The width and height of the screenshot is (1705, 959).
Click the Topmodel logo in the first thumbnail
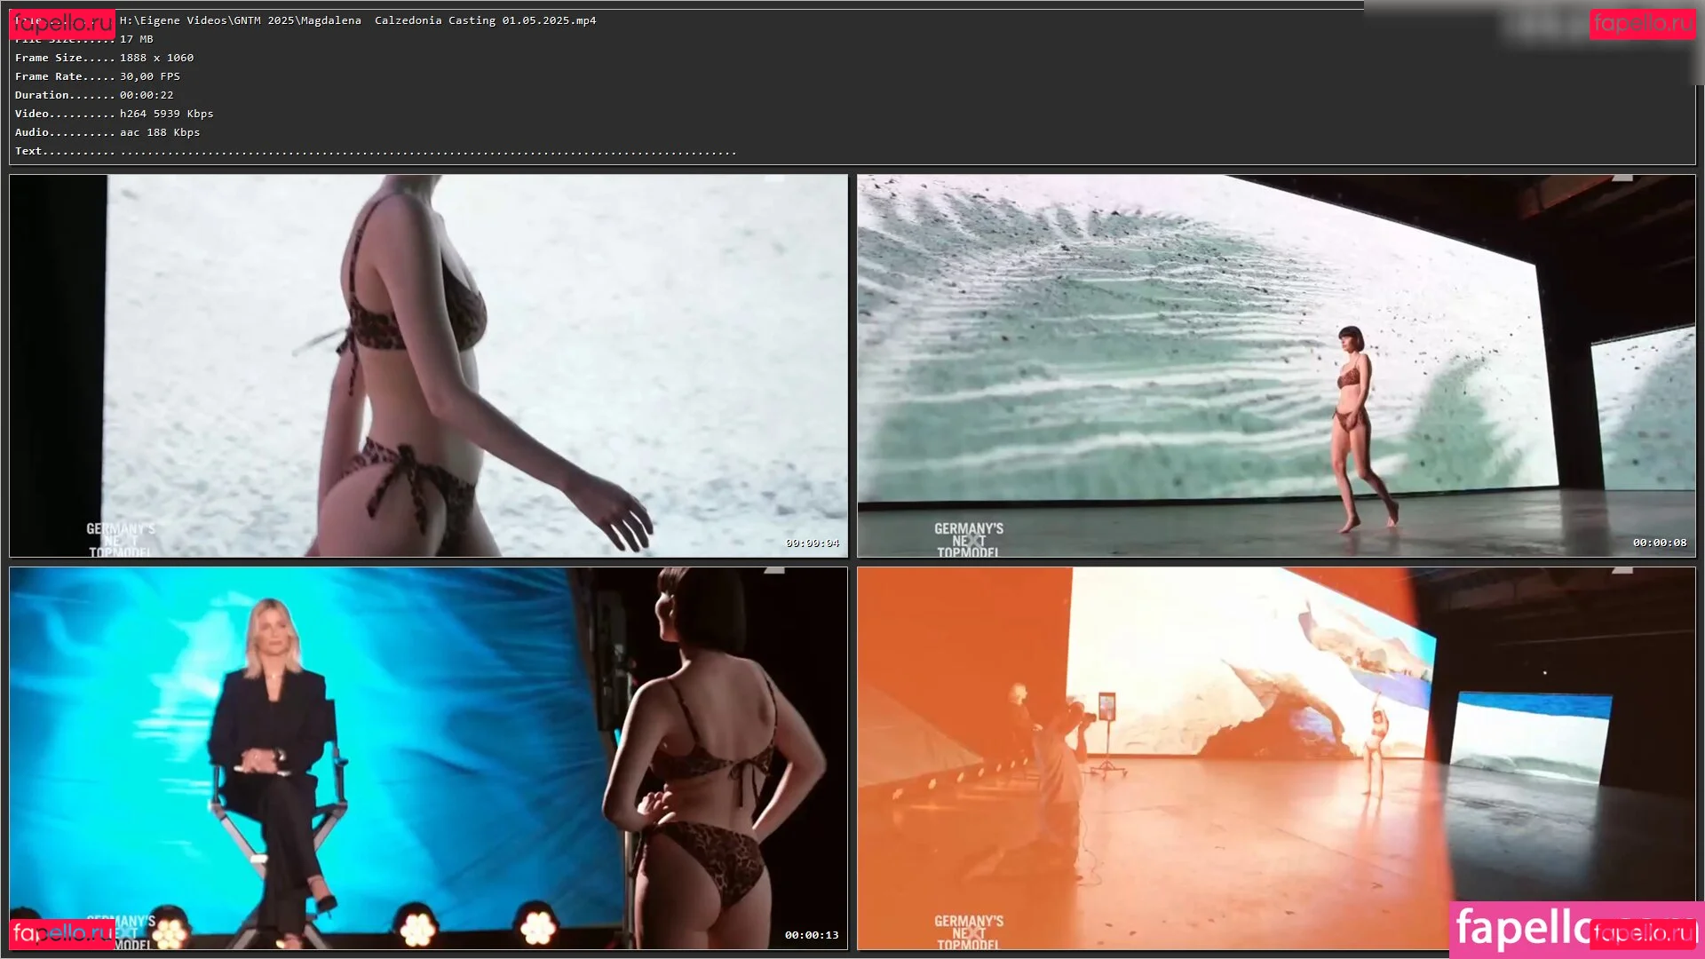coord(120,540)
